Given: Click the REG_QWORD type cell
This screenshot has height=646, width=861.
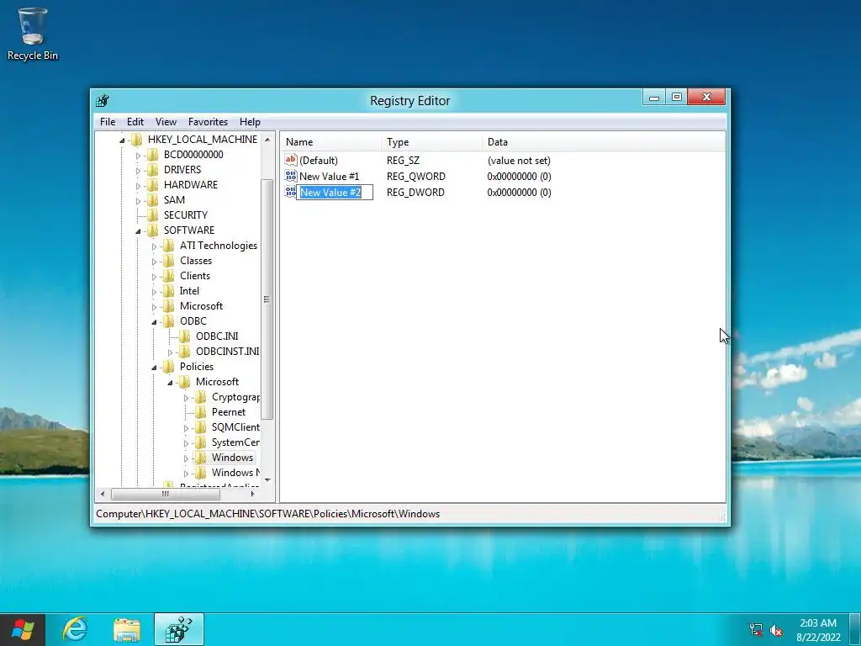Looking at the screenshot, I should pyautogui.click(x=415, y=177).
